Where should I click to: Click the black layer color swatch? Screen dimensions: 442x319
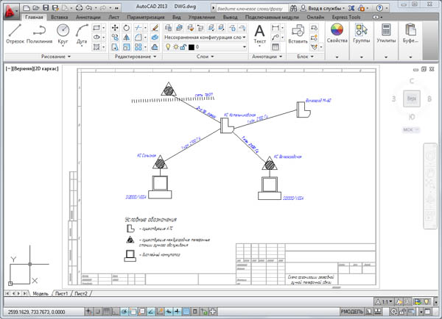point(192,47)
